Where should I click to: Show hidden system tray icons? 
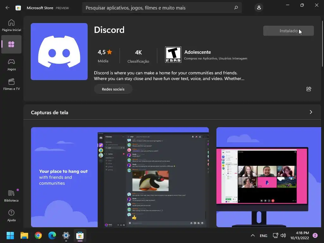pyautogui.click(x=252, y=235)
